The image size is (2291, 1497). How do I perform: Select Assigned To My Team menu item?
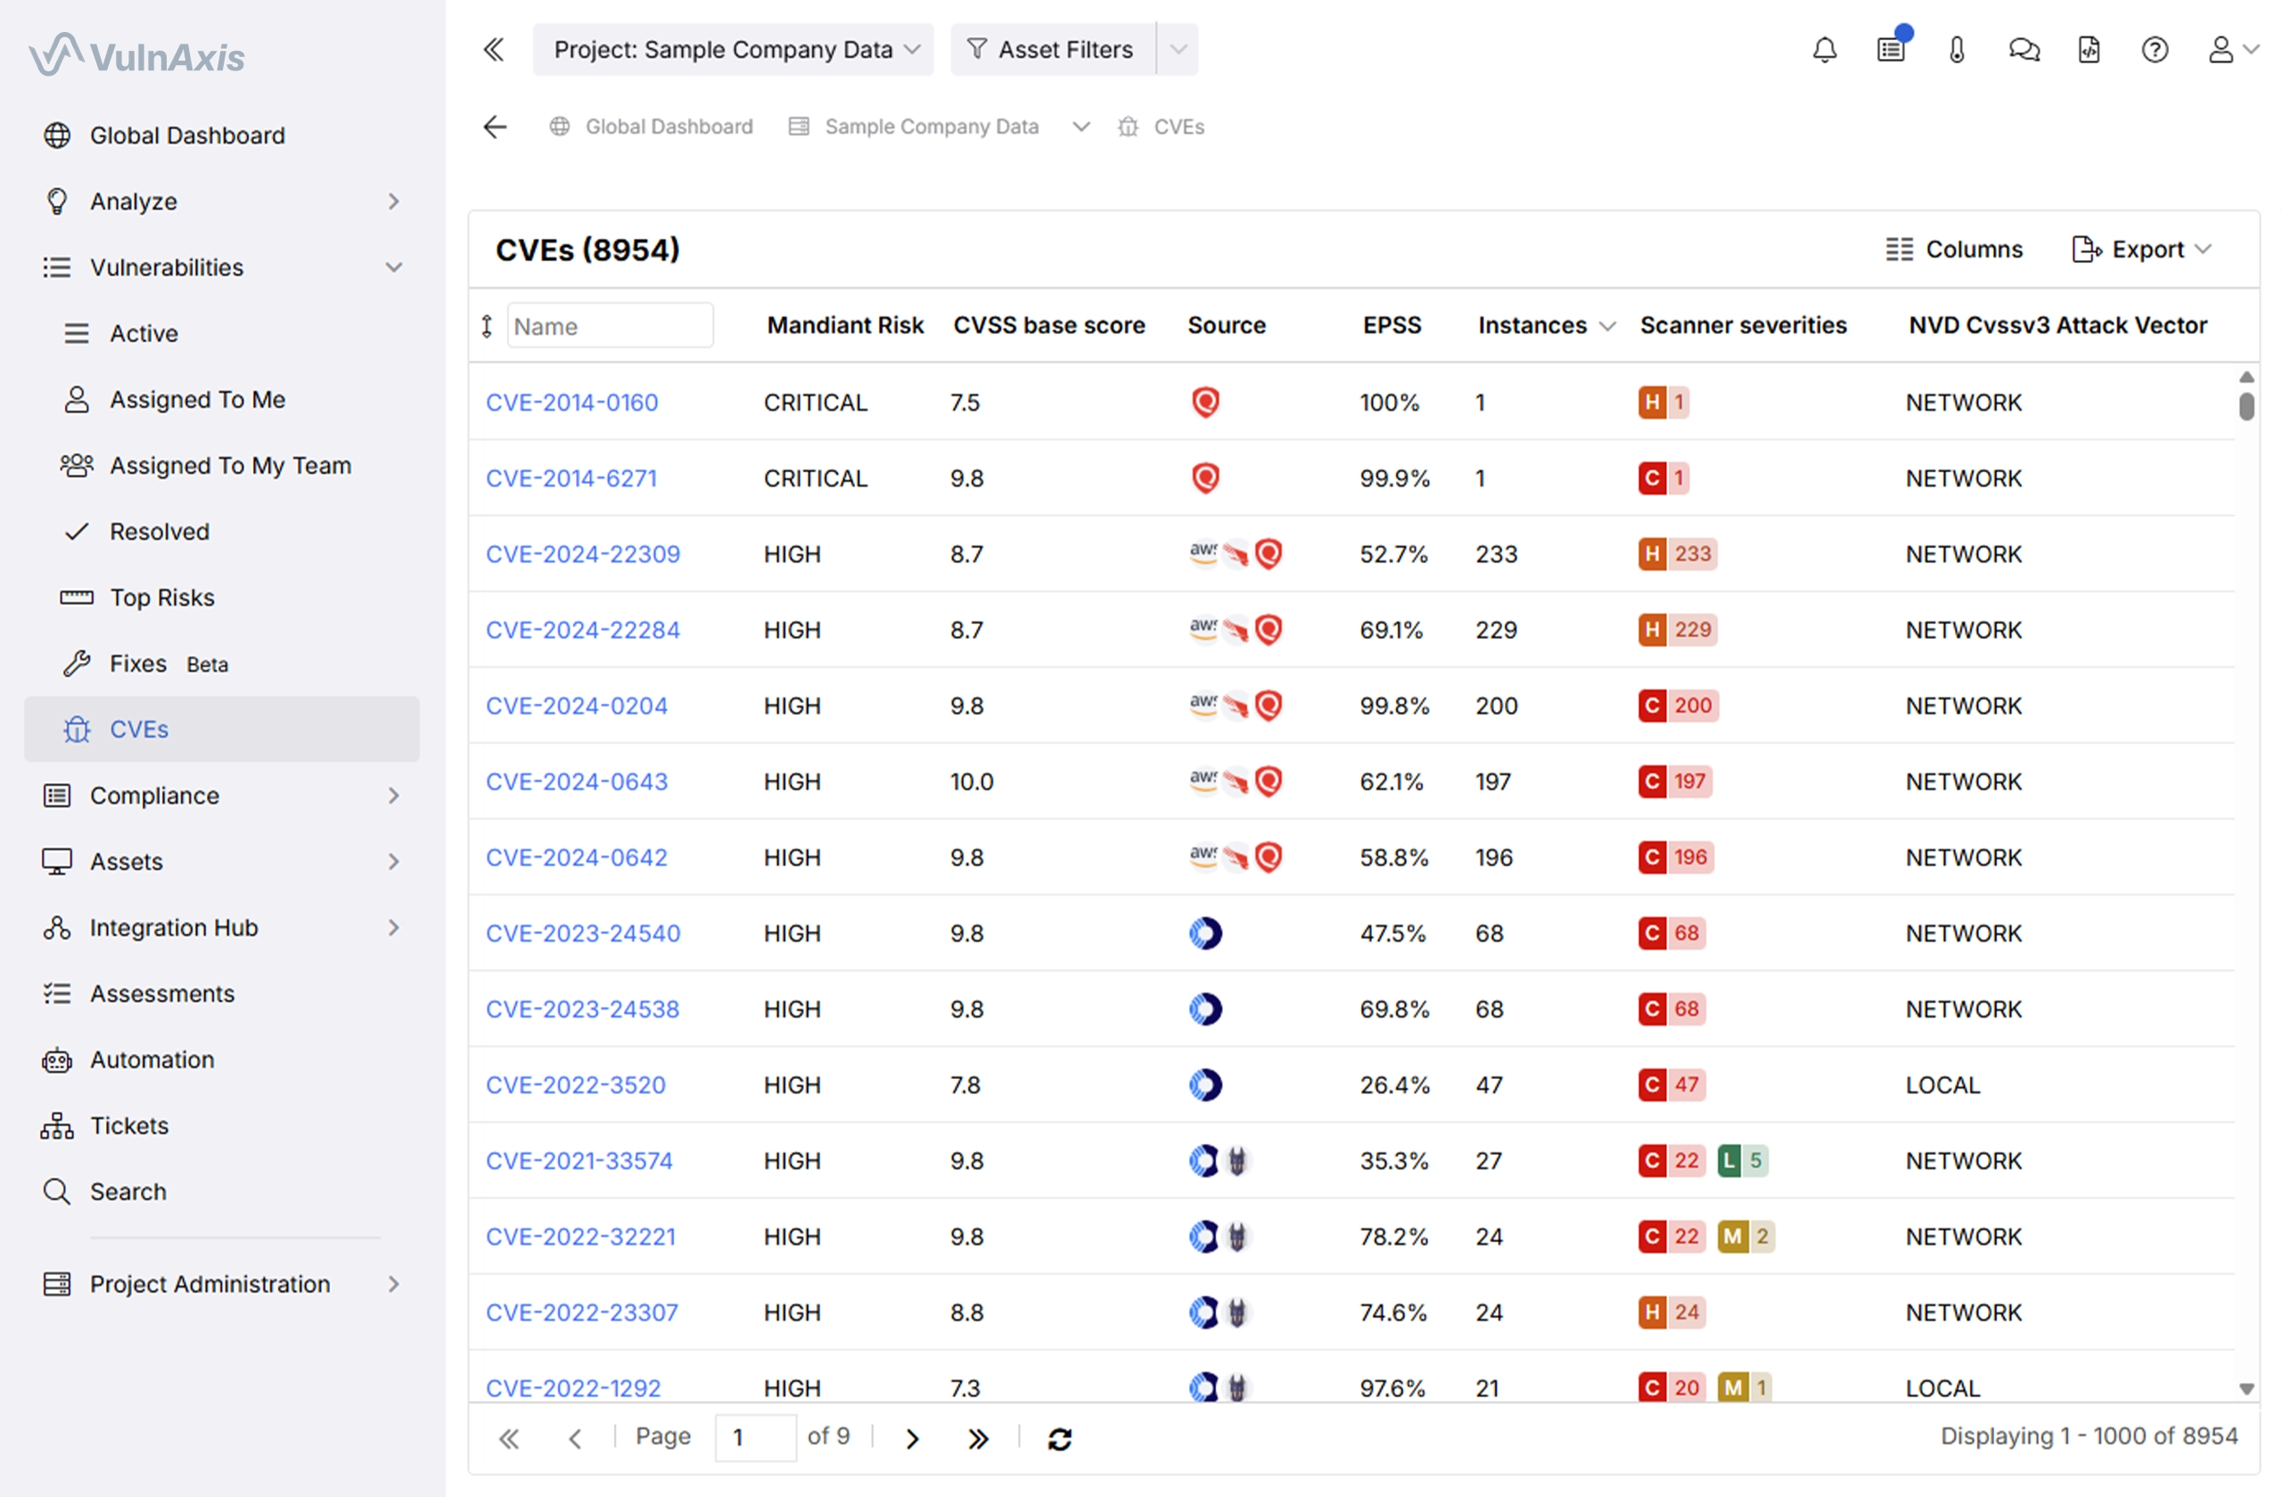(230, 466)
